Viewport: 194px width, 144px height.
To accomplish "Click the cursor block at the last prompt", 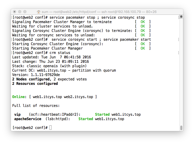I will 51,127.
